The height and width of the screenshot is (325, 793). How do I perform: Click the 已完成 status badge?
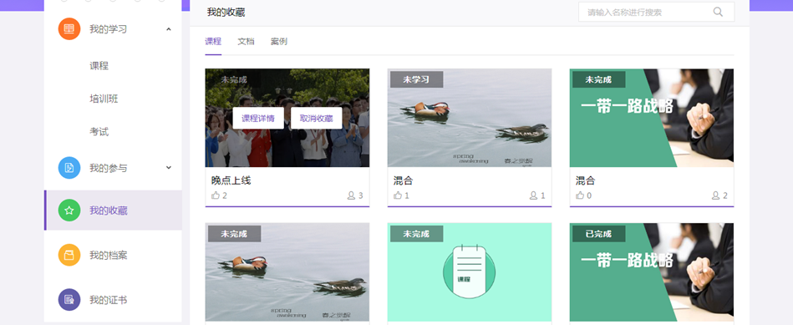(599, 234)
